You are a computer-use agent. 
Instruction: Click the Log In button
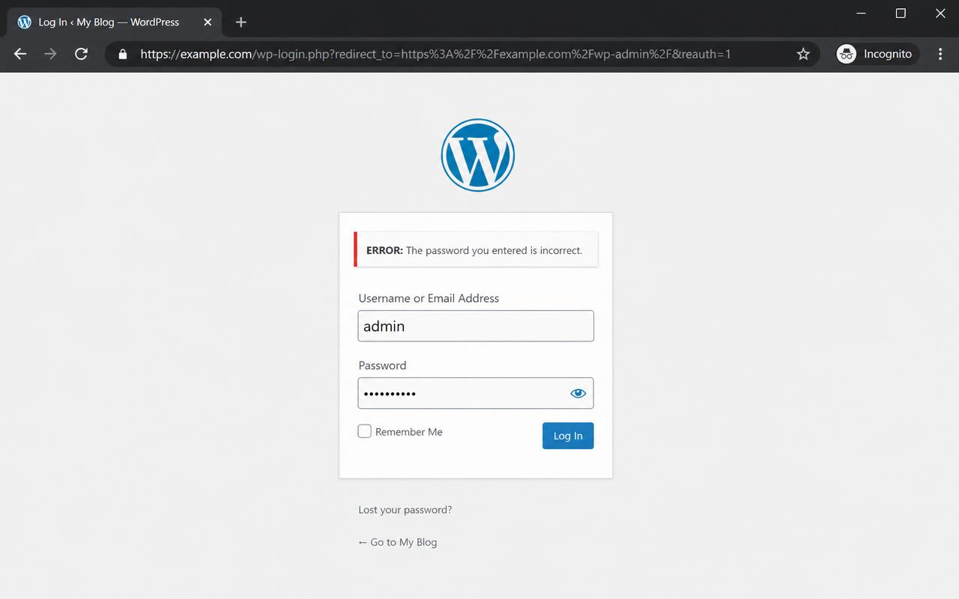[568, 436]
